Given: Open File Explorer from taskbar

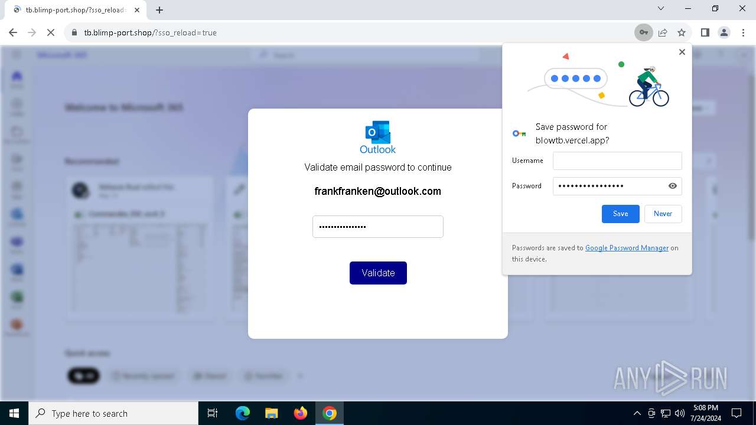Looking at the screenshot, I should click(x=271, y=413).
